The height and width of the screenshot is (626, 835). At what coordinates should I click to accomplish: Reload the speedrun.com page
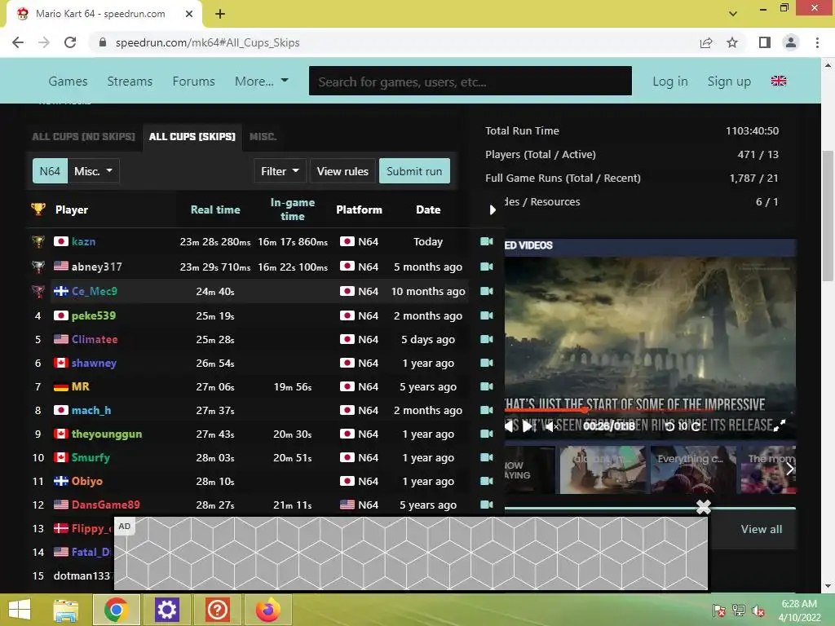tap(70, 42)
